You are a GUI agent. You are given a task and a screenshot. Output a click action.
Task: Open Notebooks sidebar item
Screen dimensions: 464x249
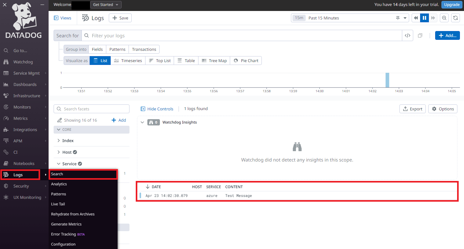[x=24, y=163]
